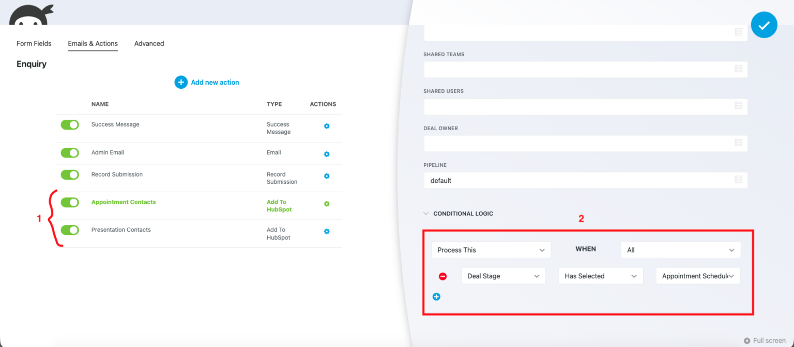The image size is (794, 347).
Task: Click the Presentation Contacts action name
Action: pyautogui.click(x=121, y=230)
